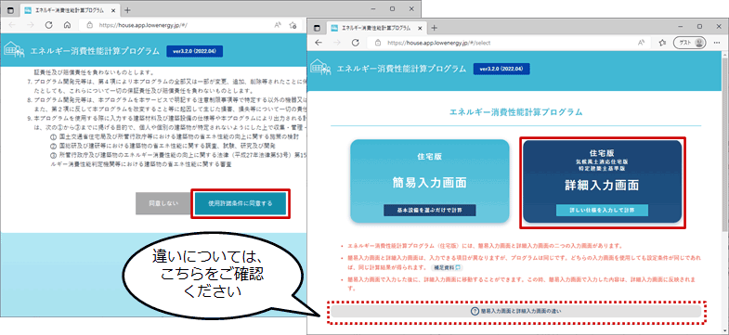This screenshot has width=729, height=335.
Task: Open tab actions menu in back window
Action: 10,10
